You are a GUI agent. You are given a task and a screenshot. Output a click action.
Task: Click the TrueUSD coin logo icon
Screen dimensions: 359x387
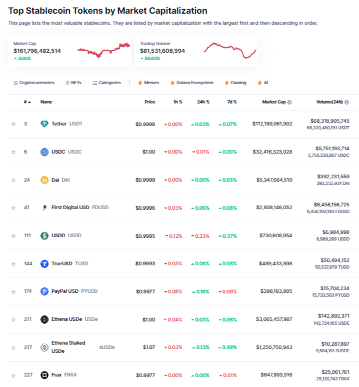45,264
